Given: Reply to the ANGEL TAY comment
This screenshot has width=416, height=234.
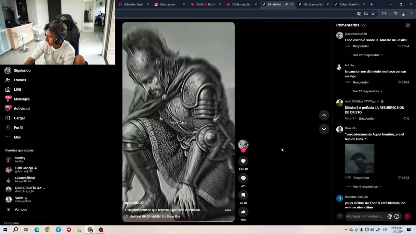Looking at the screenshot, I should point(367,119).
